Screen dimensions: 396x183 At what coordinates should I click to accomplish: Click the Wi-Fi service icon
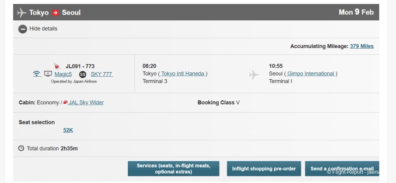coord(37,74)
